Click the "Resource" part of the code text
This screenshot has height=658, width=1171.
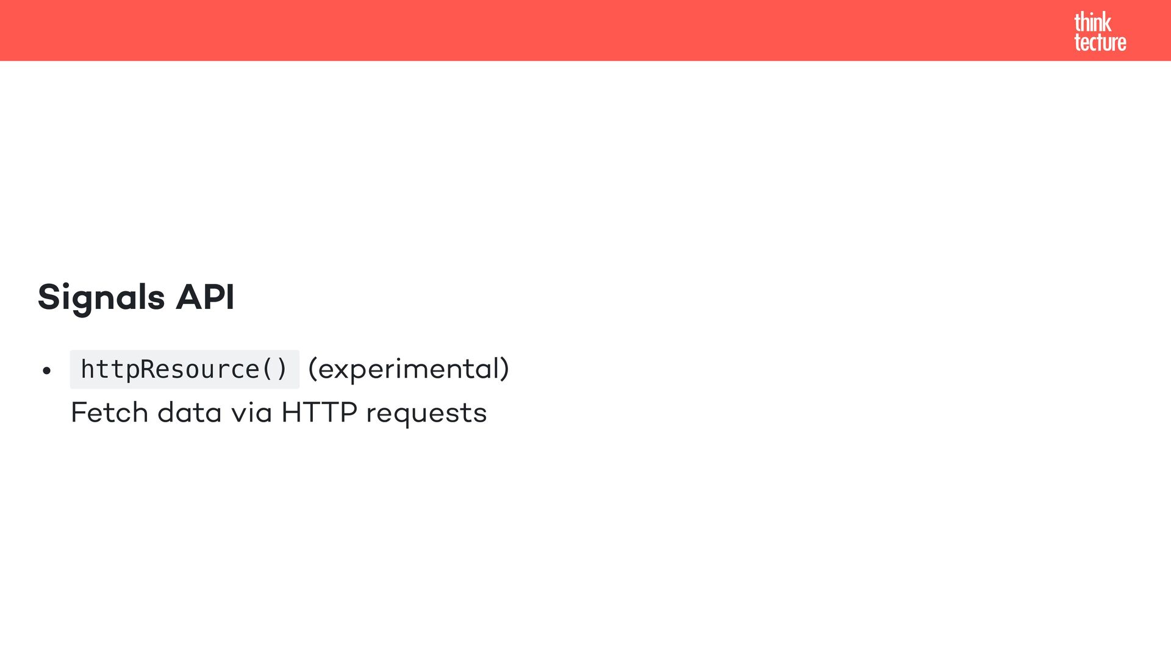[x=200, y=369]
